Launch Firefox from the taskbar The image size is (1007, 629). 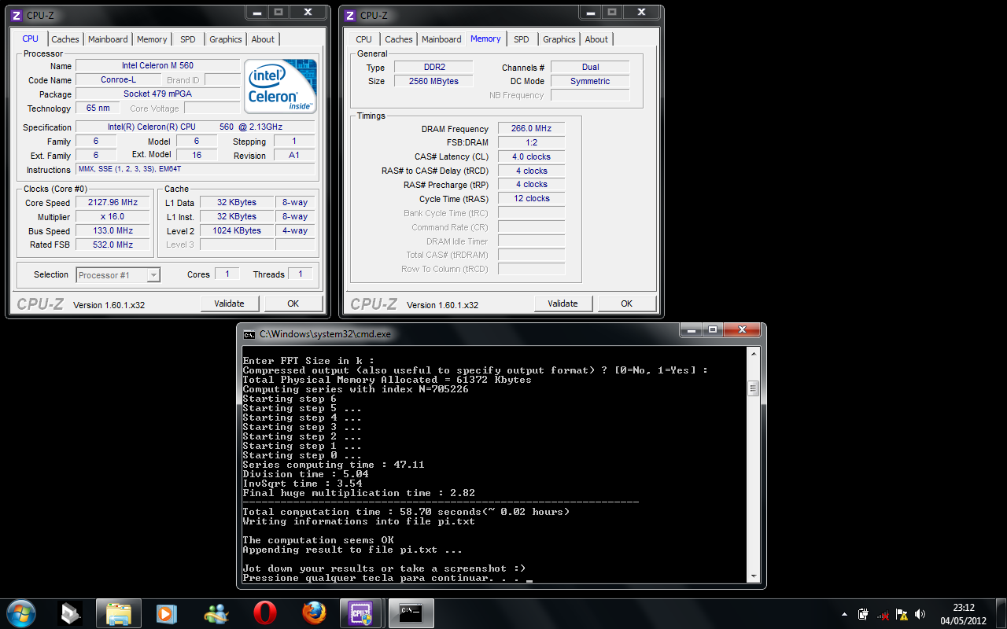coord(314,612)
